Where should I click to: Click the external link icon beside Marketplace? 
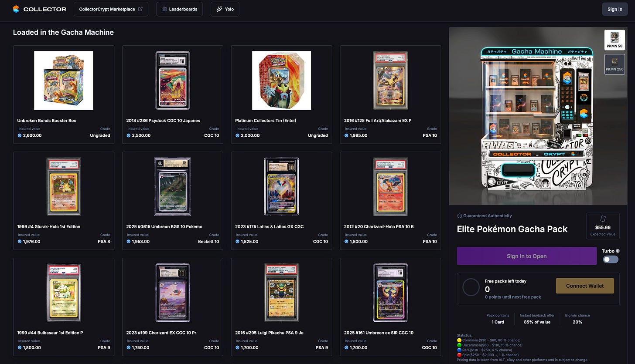coord(140,9)
